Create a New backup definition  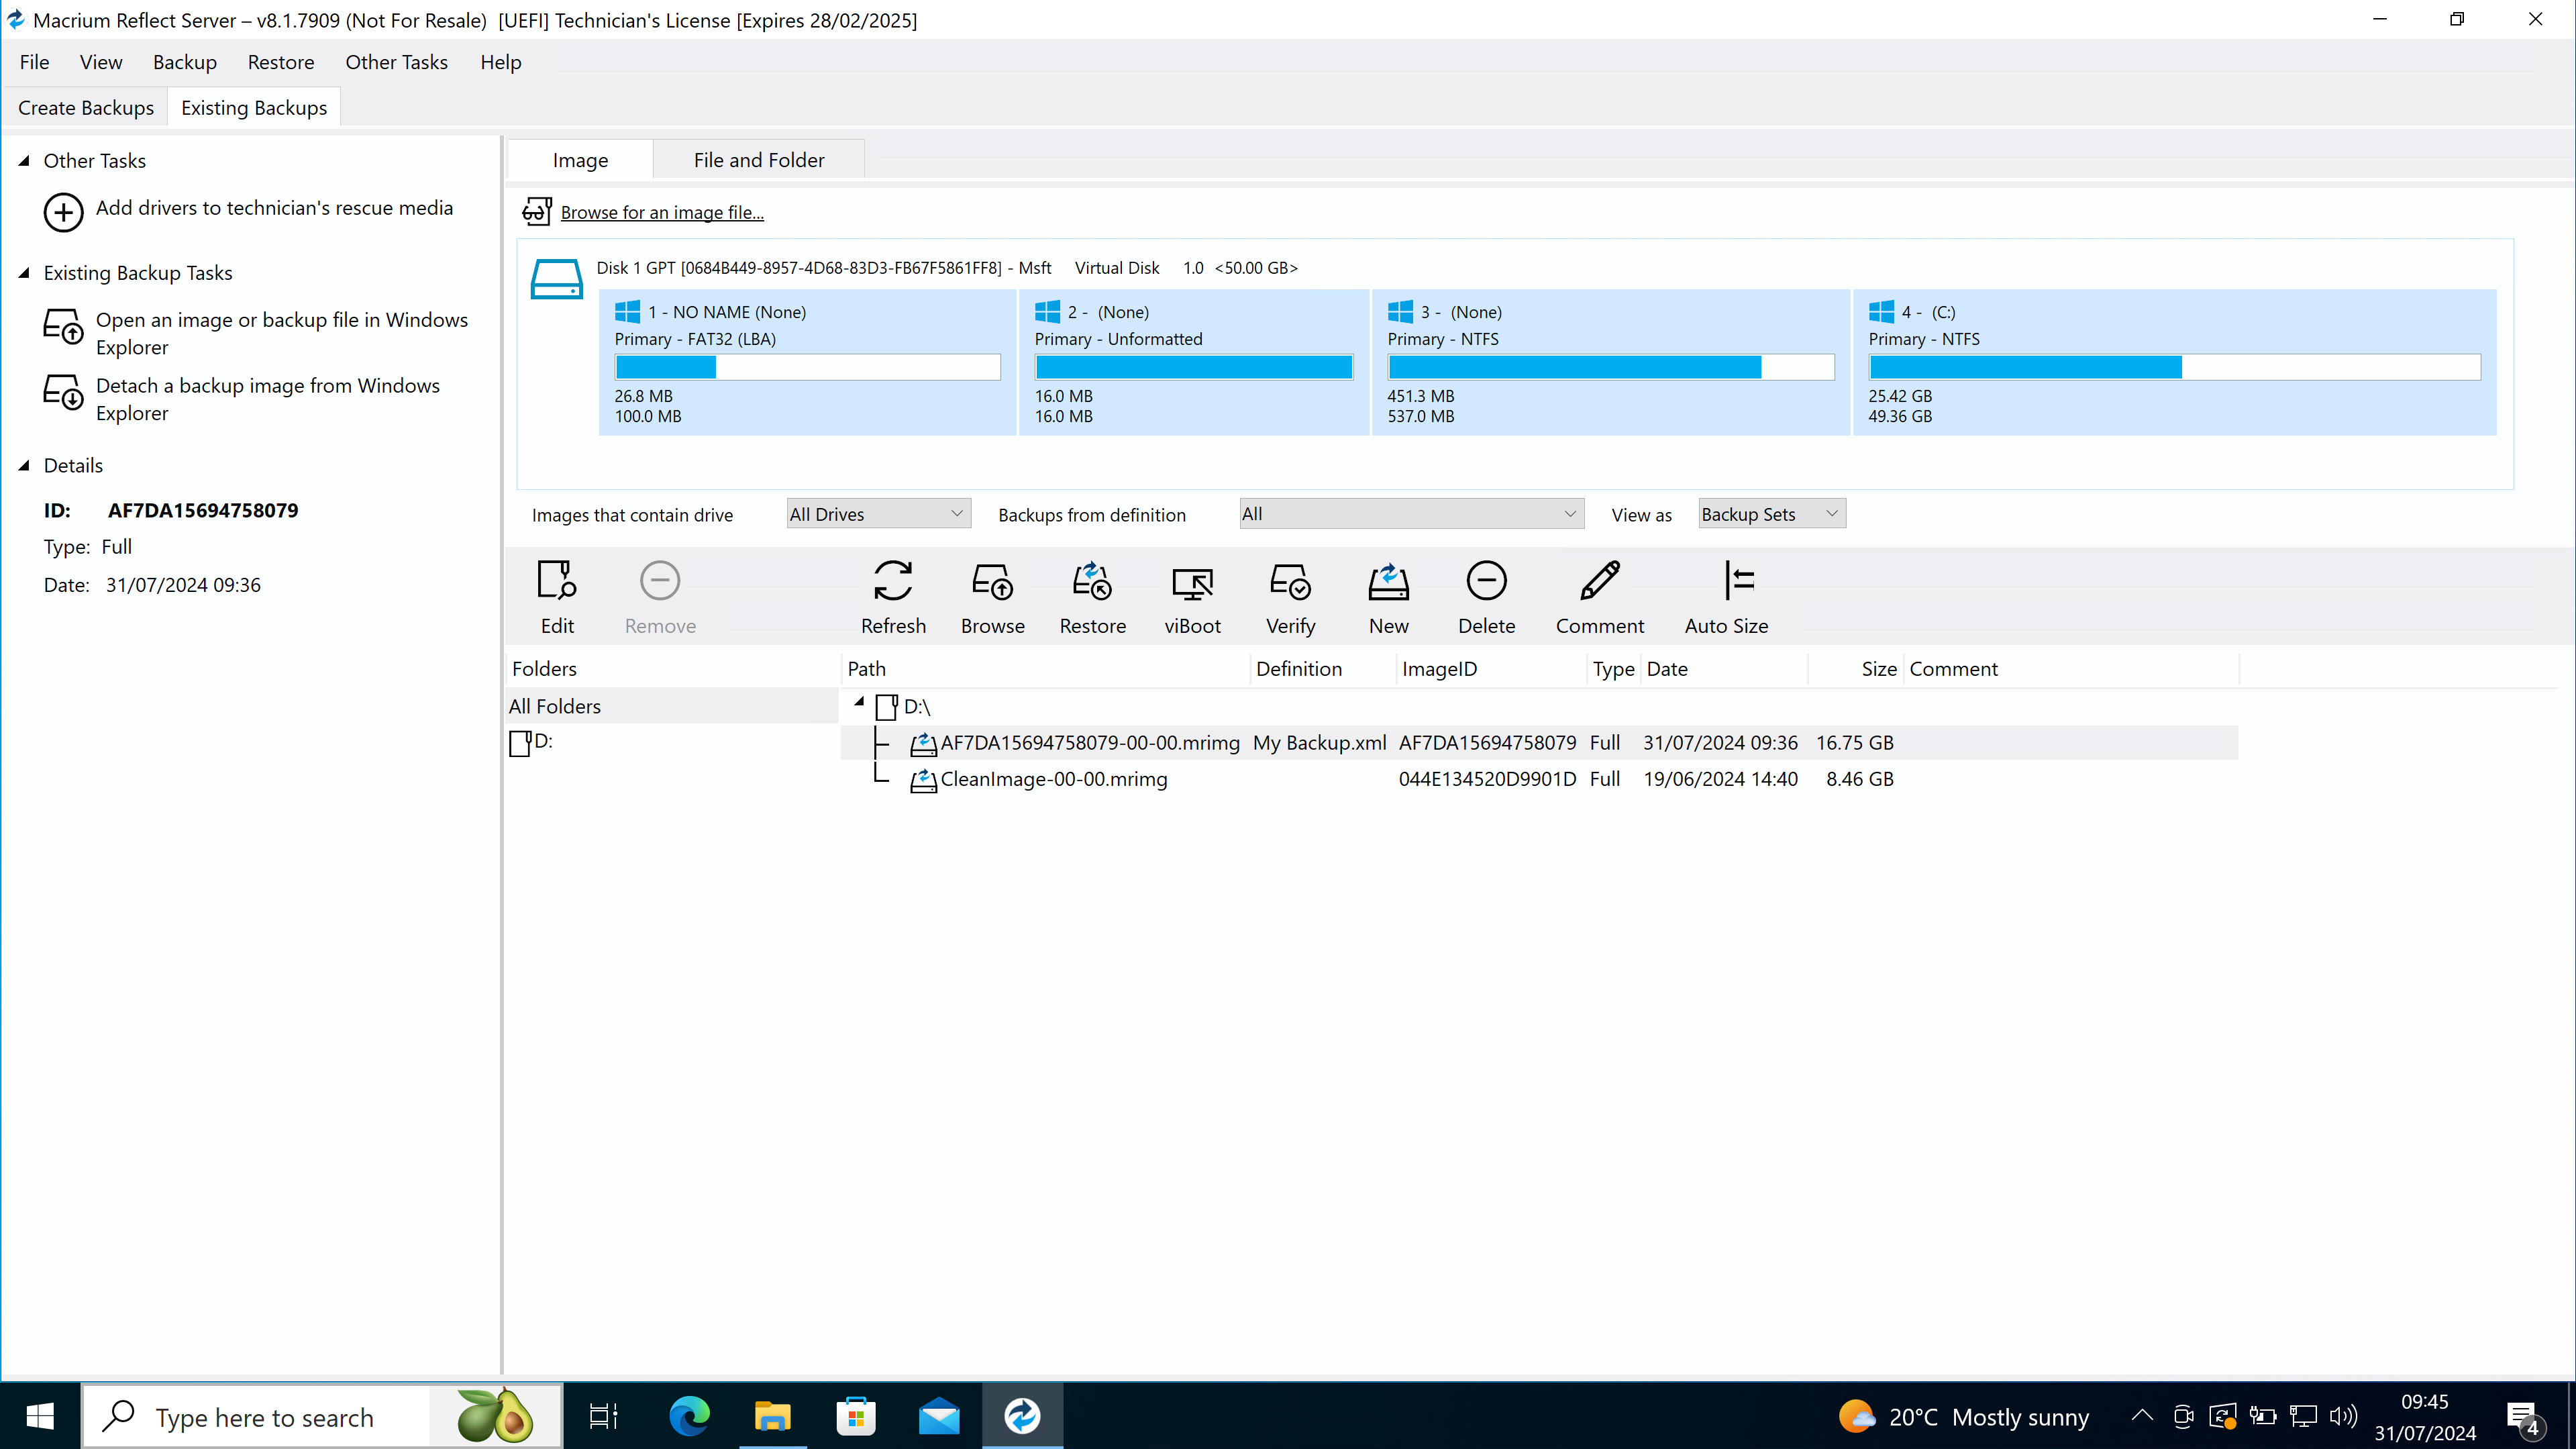coord(1388,596)
